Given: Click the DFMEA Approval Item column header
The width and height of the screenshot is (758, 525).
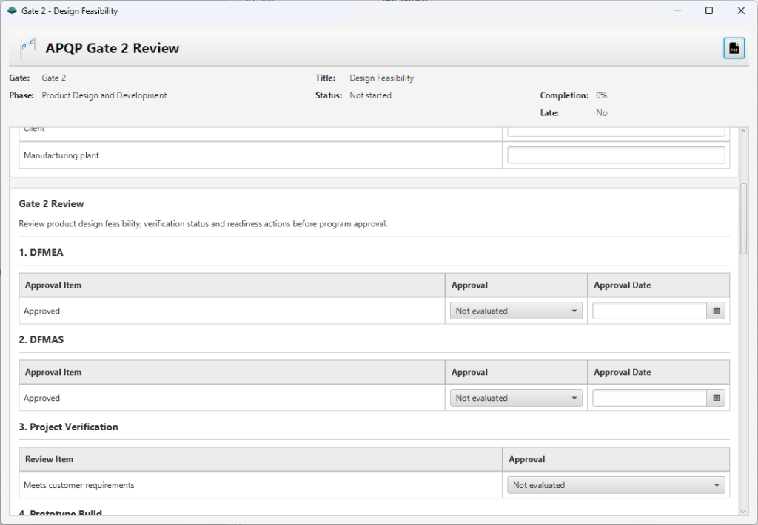Looking at the screenshot, I should [53, 285].
